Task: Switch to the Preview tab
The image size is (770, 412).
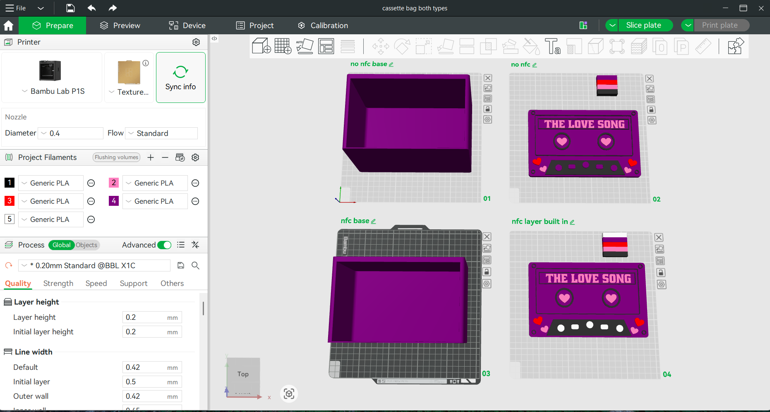Action: (120, 26)
